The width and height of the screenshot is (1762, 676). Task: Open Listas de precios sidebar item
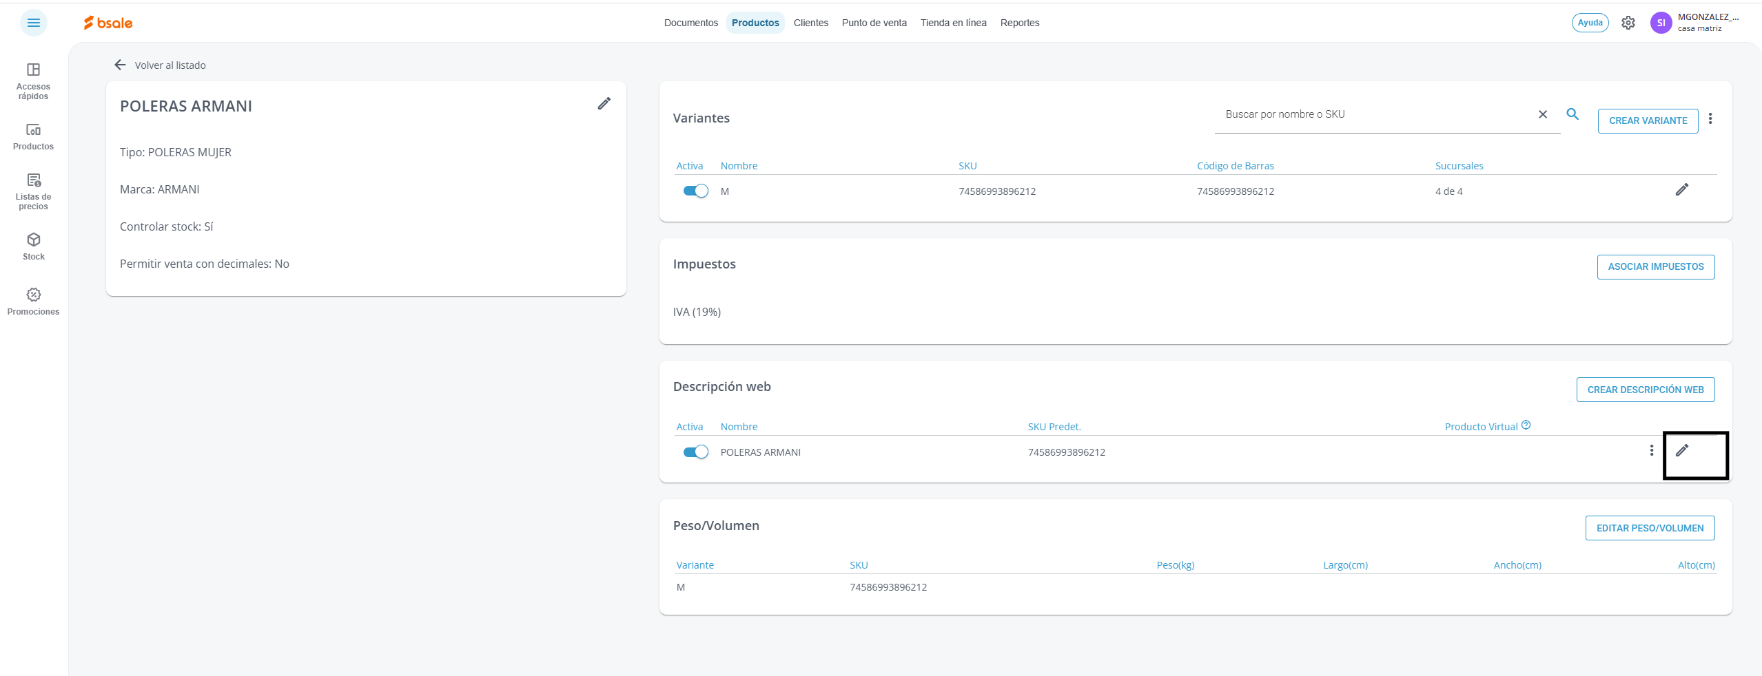33,191
